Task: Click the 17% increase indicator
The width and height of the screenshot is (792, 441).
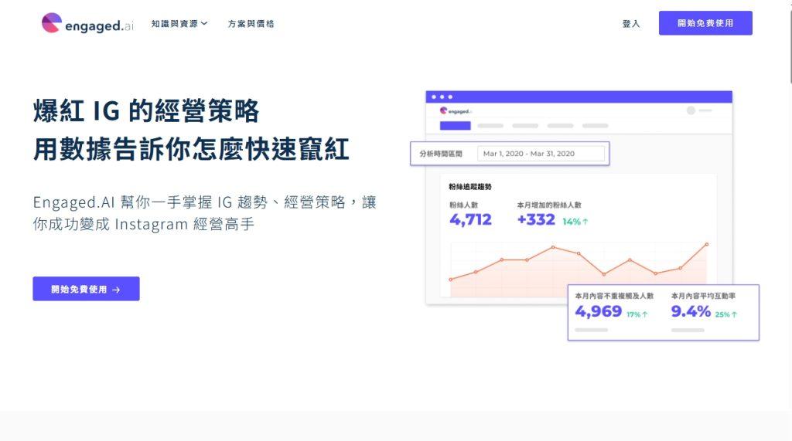Action: point(637,314)
